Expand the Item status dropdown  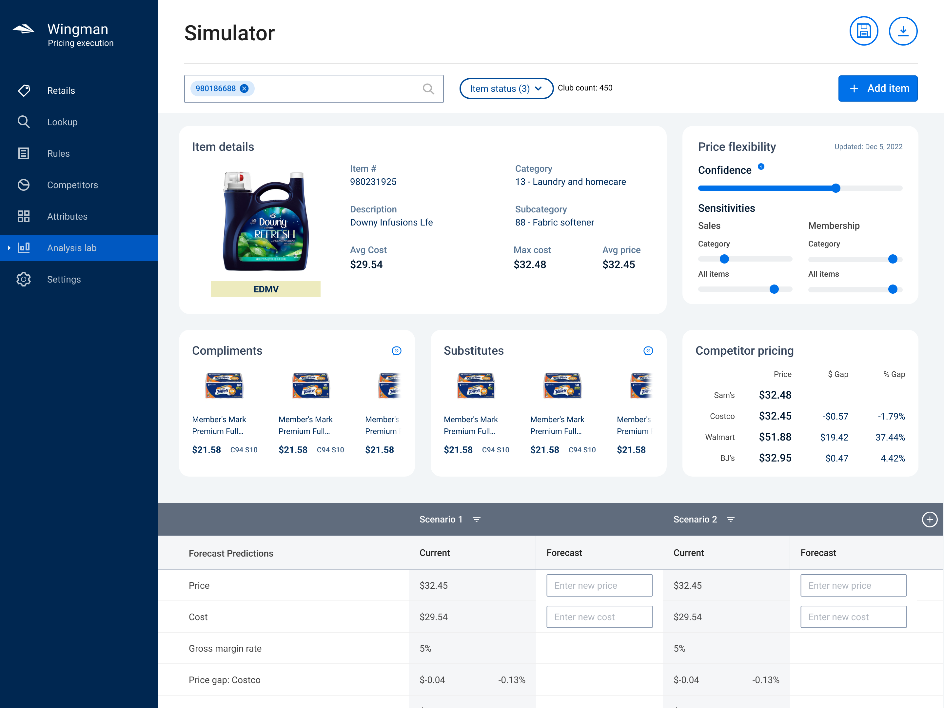click(x=506, y=89)
